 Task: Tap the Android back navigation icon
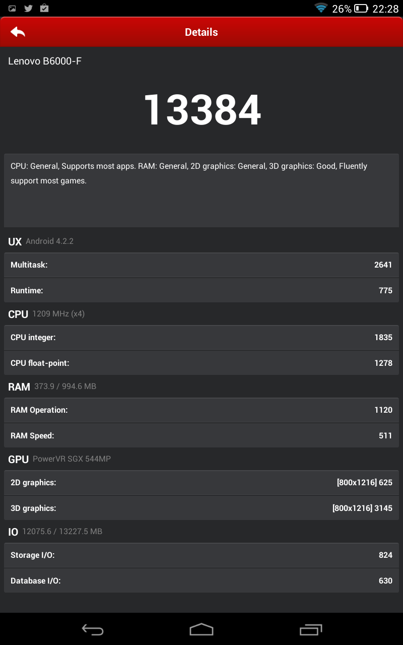(x=93, y=629)
